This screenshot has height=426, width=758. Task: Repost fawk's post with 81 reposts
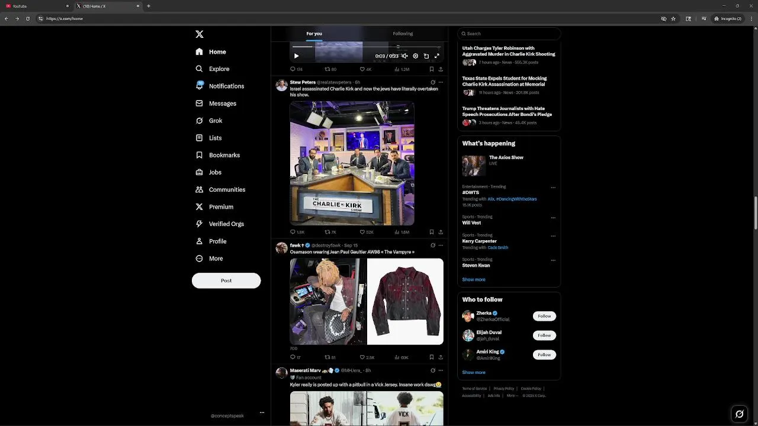[330, 357]
